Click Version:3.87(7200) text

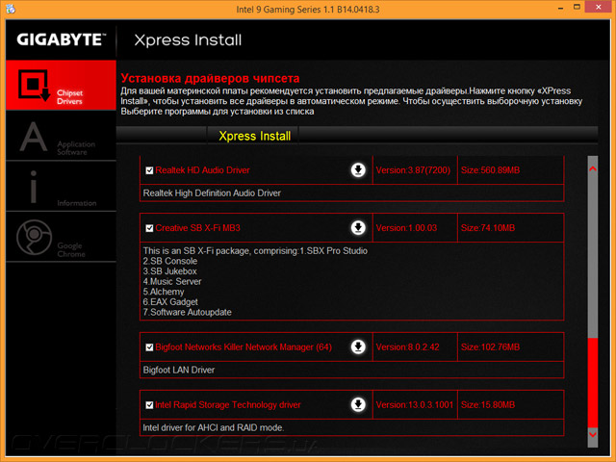(413, 170)
